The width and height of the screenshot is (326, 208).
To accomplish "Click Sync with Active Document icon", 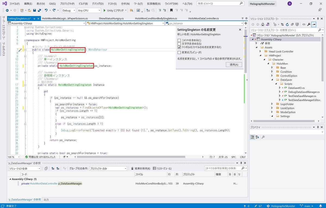I will click(282, 24).
